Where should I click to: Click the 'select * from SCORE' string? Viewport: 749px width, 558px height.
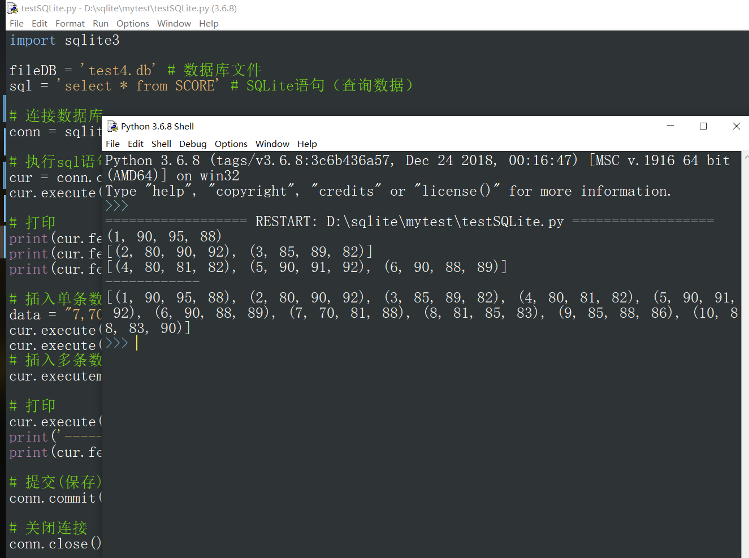tap(138, 85)
